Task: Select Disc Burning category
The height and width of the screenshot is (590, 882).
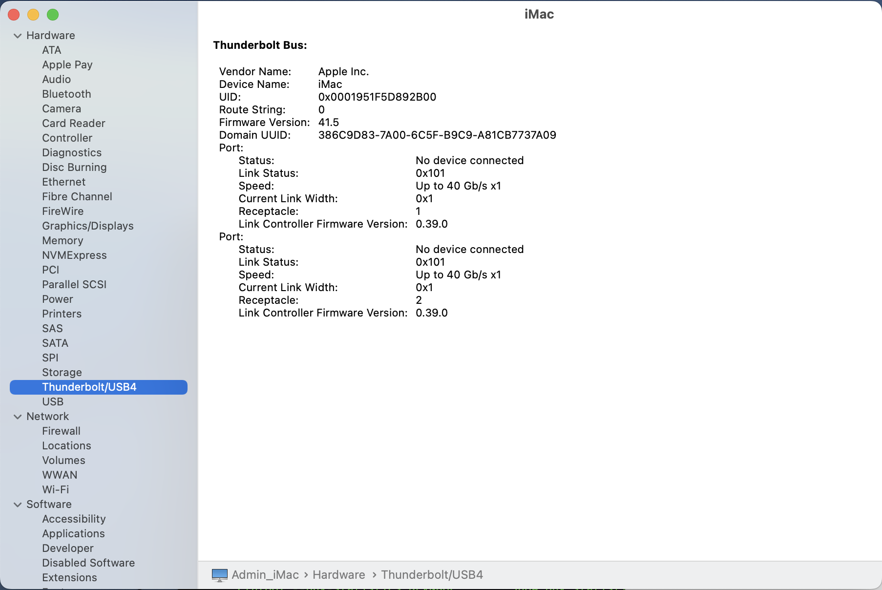Action: 74,168
